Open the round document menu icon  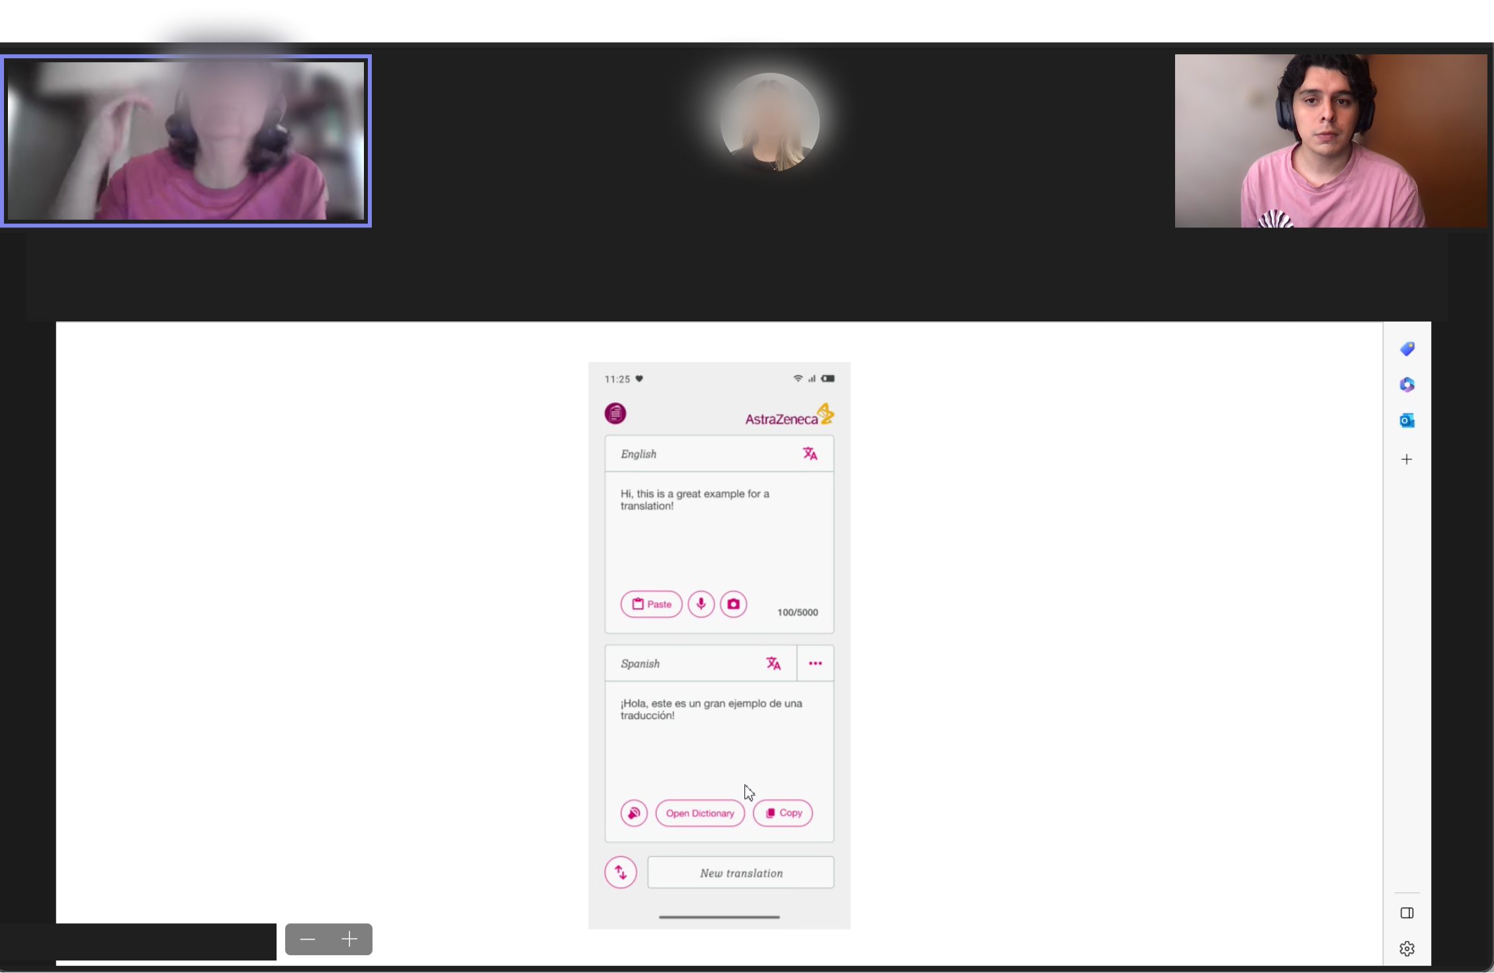click(x=615, y=413)
